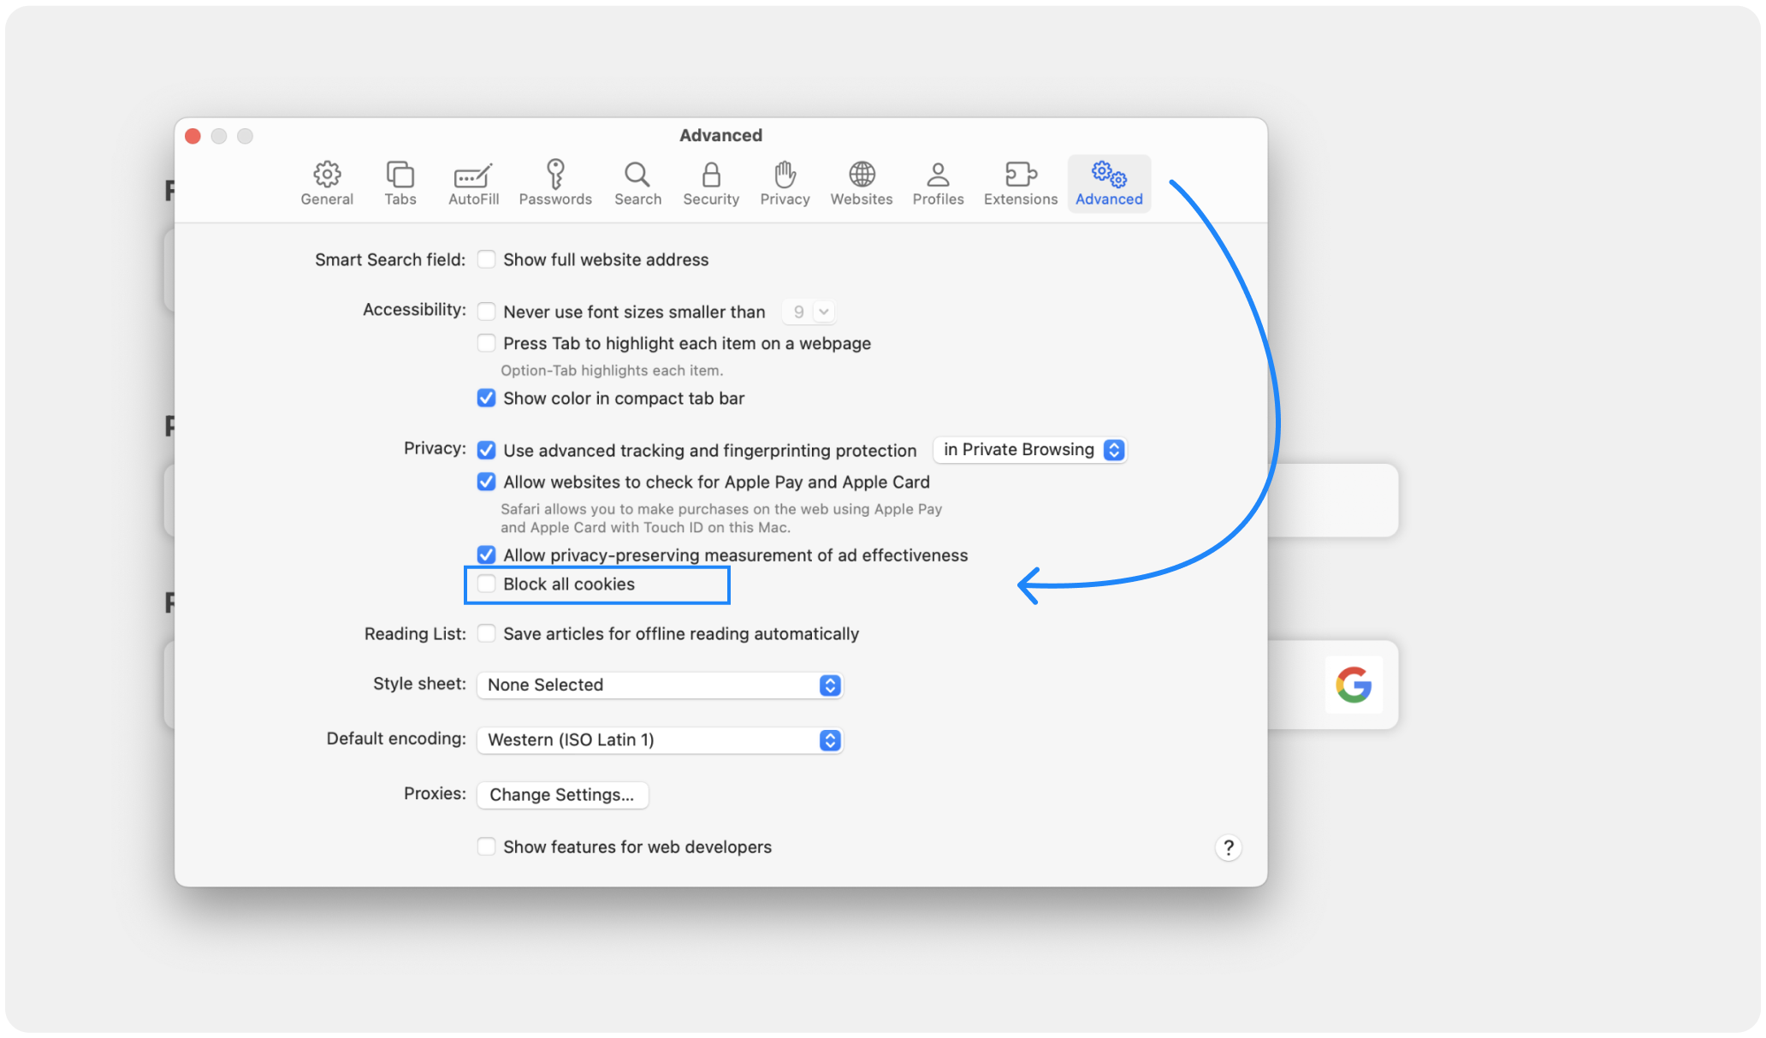The image size is (1766, 1038).
Task: Enable Press Tab to highlight each item
Action: pyautogui.click(x=486, y=343)
